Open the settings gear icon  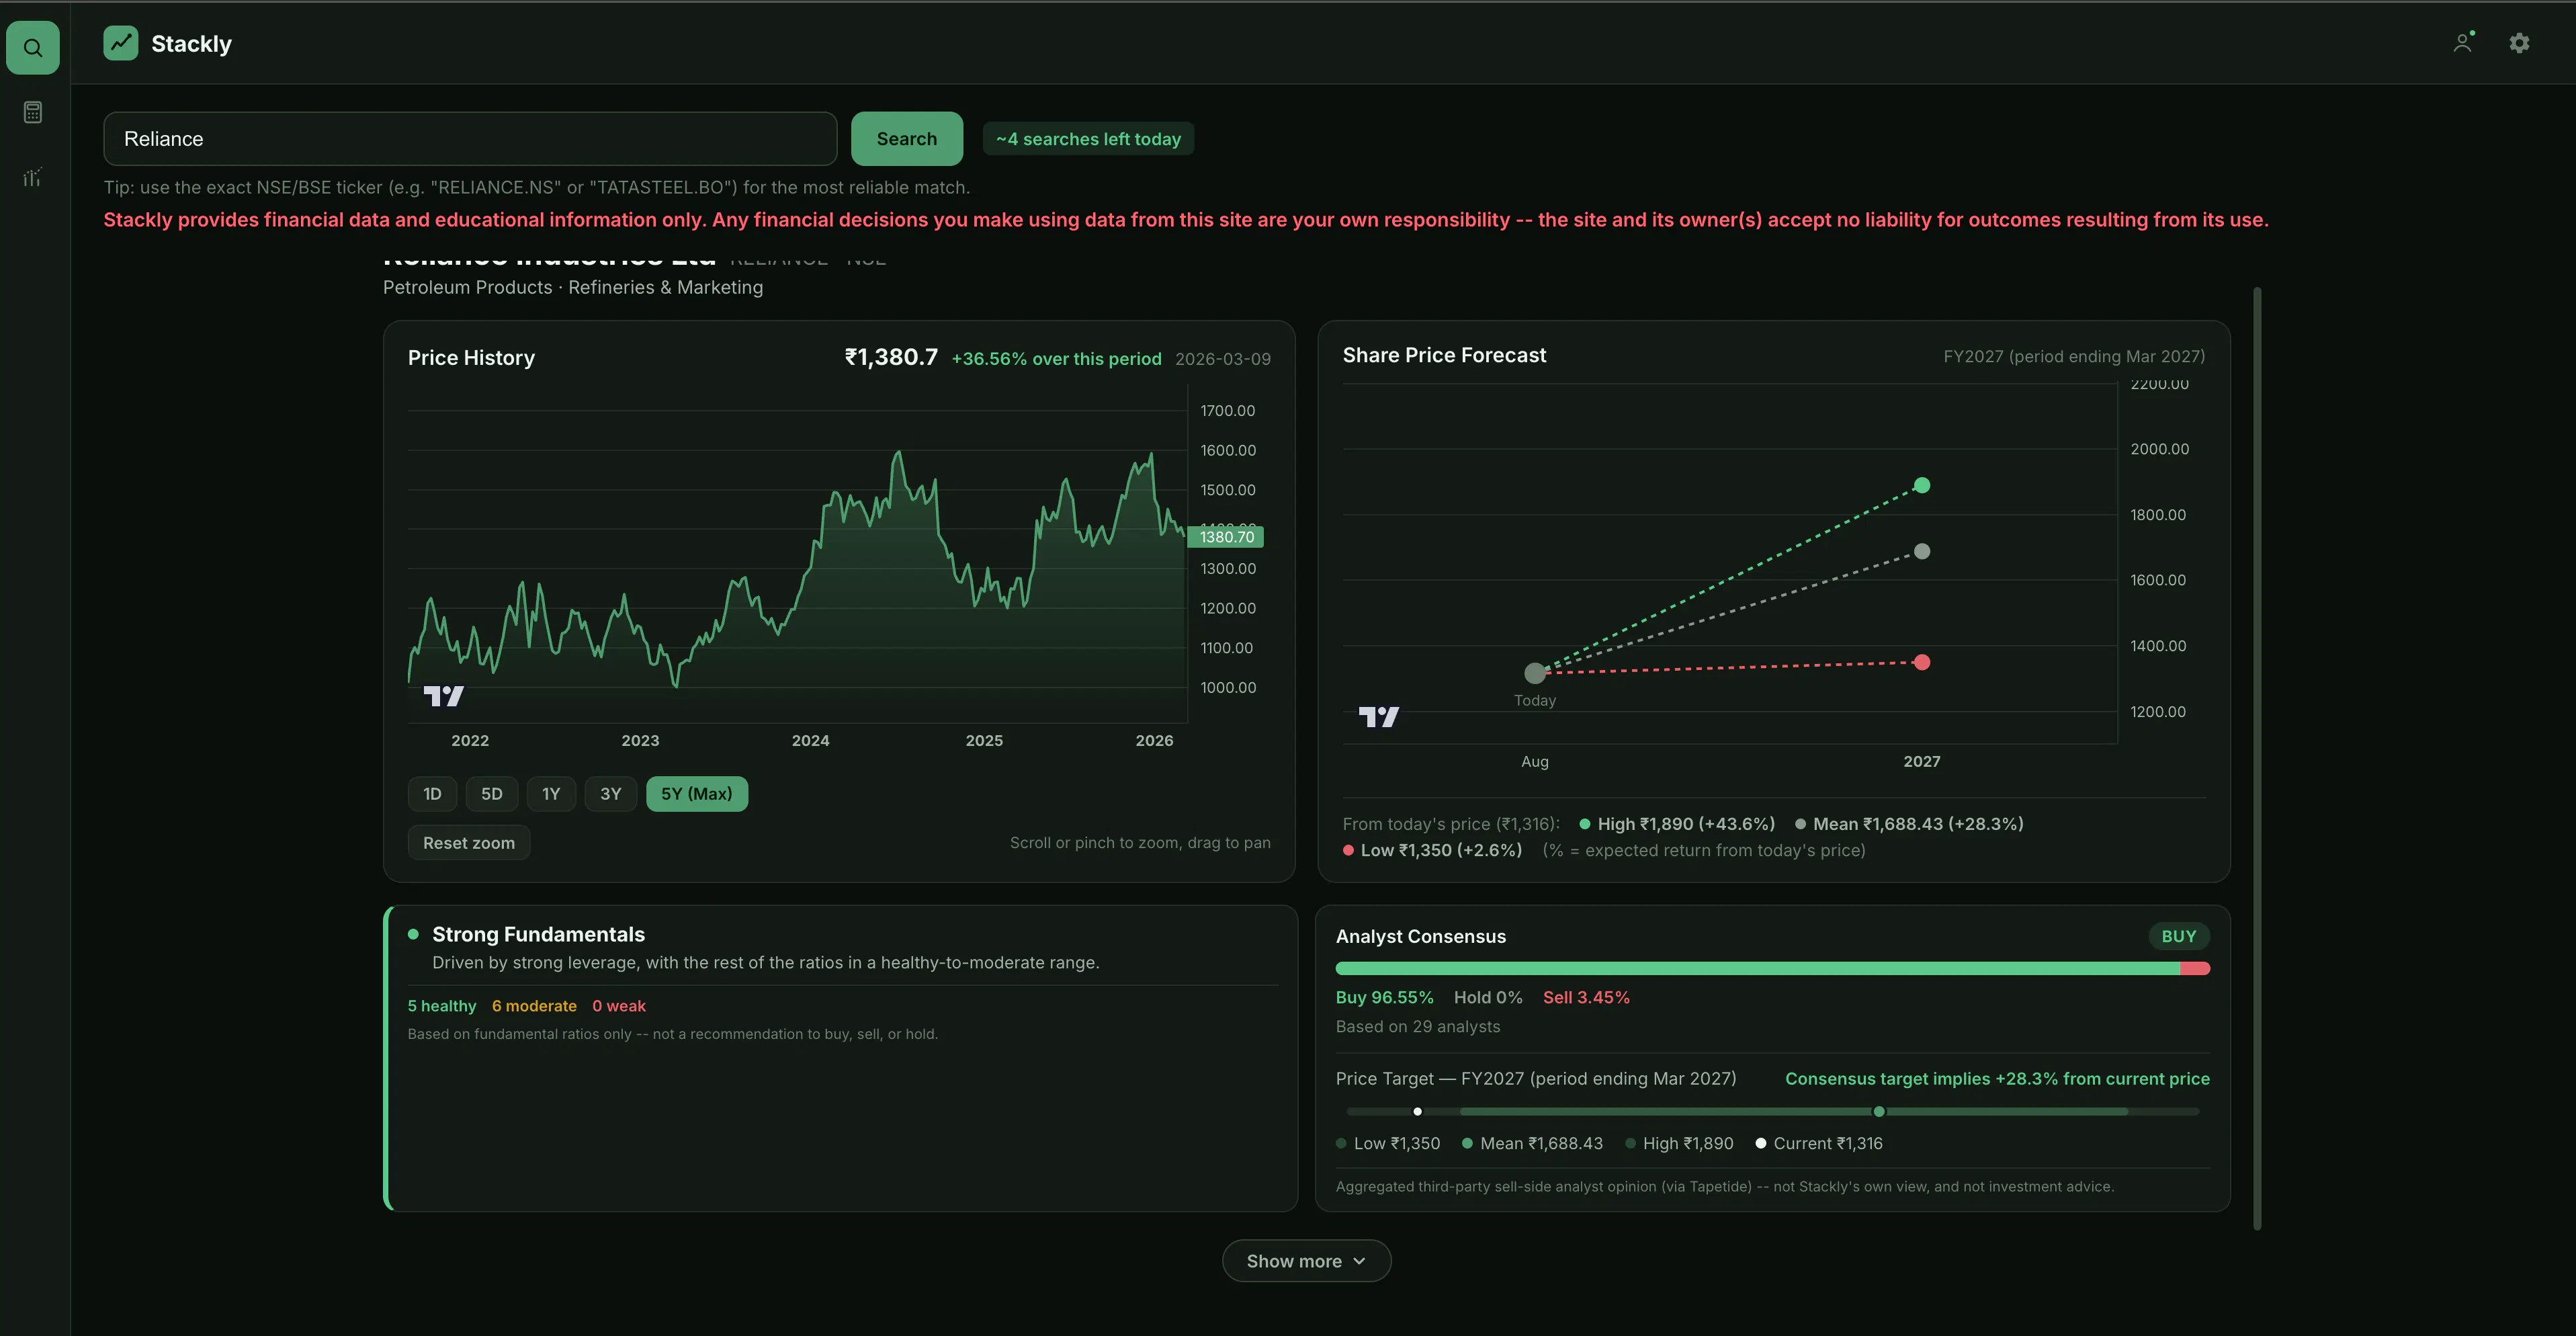pyautogui.click(x=2519, y=43)
